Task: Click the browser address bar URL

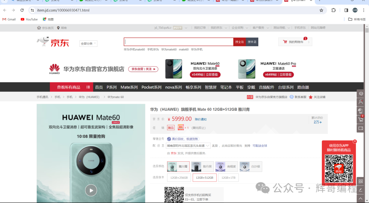Action: pos(63,10)
